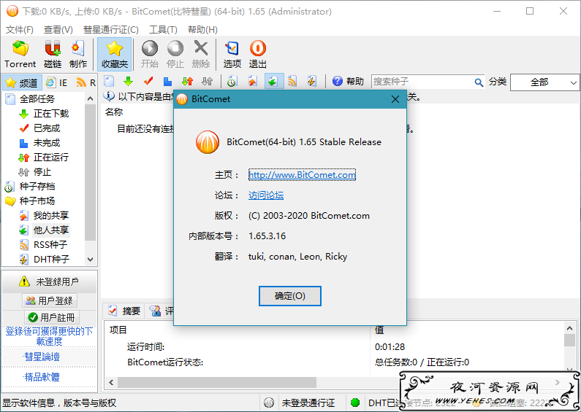Click the my-share icon in secondary toolbar
Image resolution: width=581 pixels, height=412 pixels.
tap(252, 81)
